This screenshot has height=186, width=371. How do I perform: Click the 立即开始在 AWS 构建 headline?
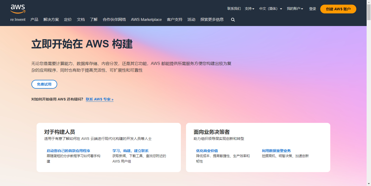pyautogui.click(x=82, y=44)
